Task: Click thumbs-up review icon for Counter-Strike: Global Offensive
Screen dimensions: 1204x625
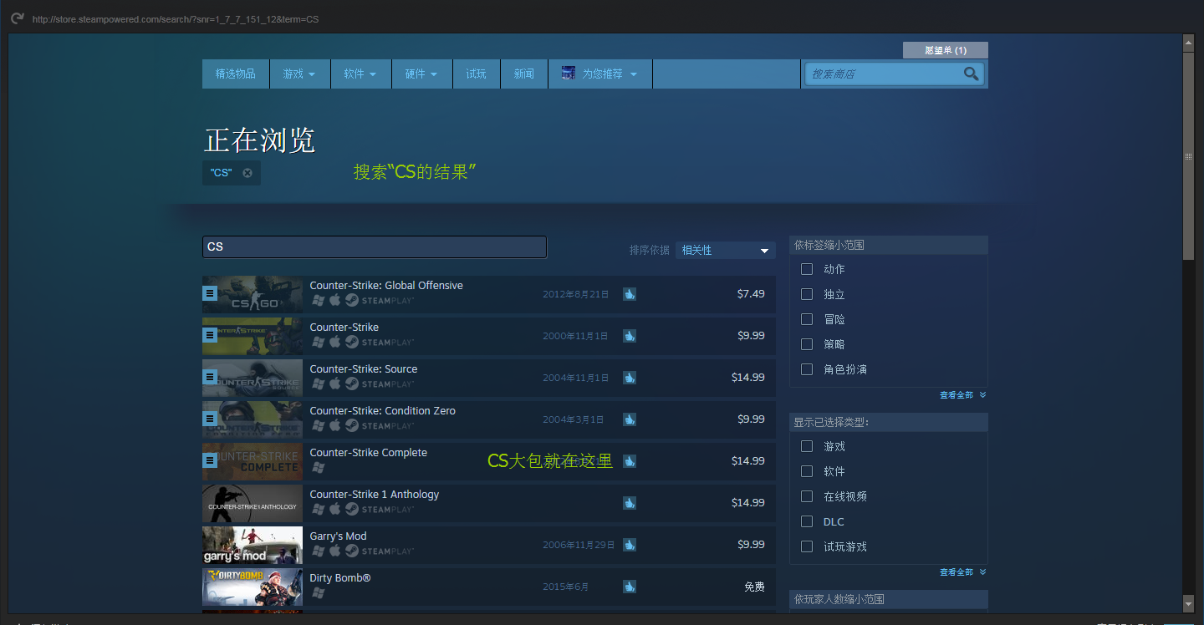Action: pos(630,294)
